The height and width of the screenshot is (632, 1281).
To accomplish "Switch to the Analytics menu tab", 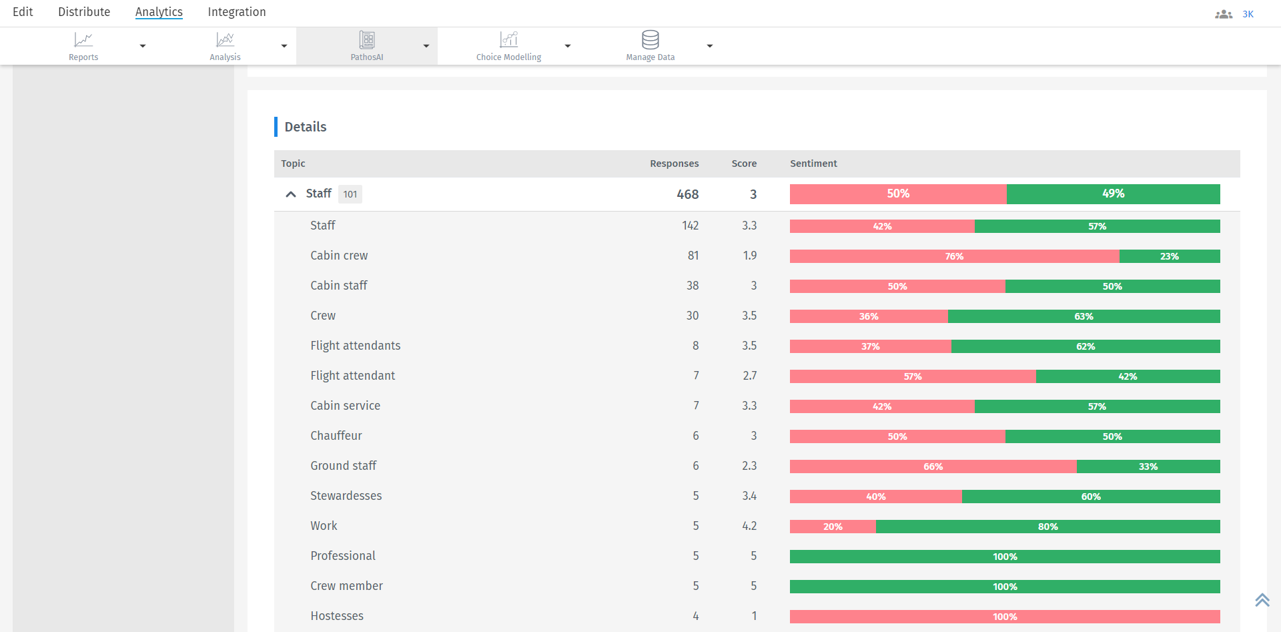I will coord(158,12).
